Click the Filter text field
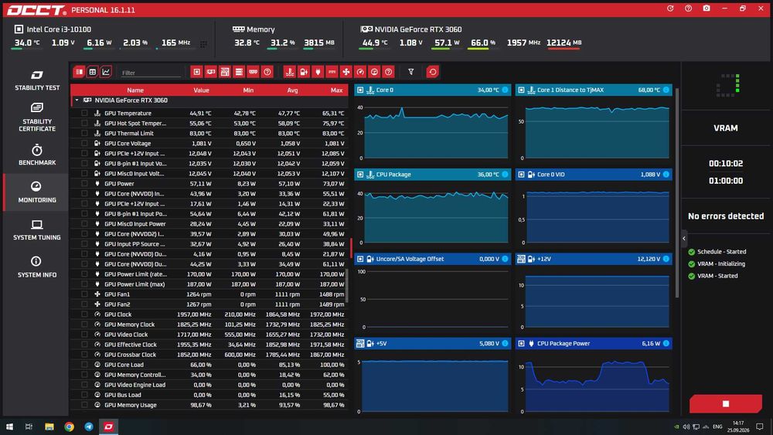Screen dimensions: 773x435 pos(152,73)
